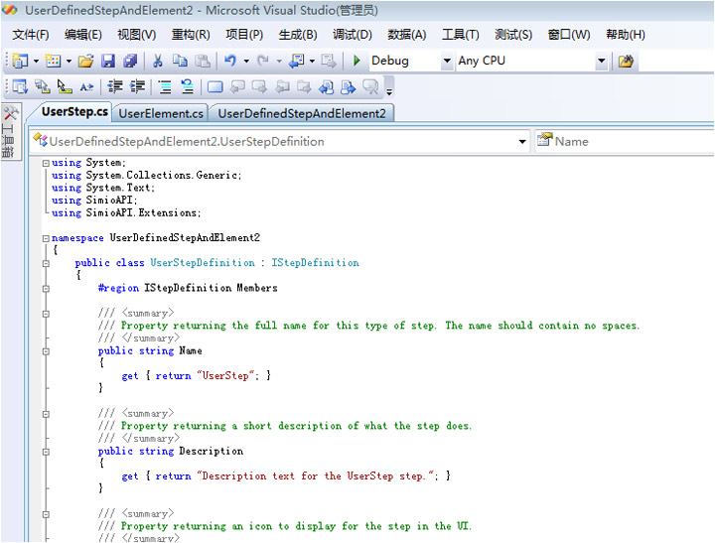
Task: Open the 视图(V) menu
Action: click(x=136, y=35)
